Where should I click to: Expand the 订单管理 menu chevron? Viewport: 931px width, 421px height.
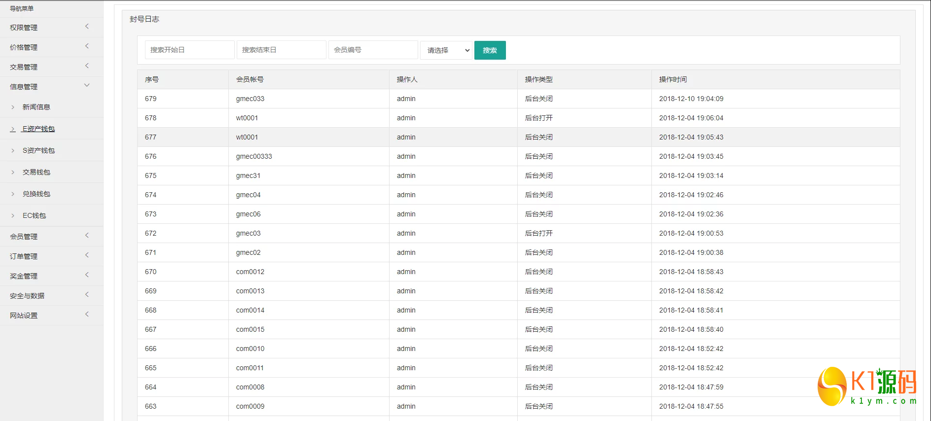click(x=87, y=255)
